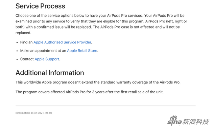This screenshot has height=129, width=213.
Task: Click the sentence about worldwide Apple program
Action: pyautogui.click(x=98, y=82)
